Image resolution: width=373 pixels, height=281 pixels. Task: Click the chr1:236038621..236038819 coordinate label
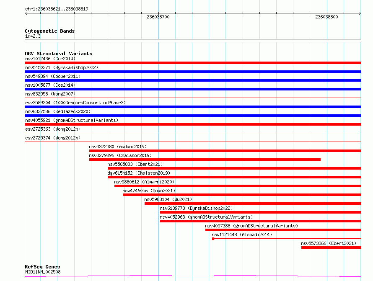point(57,9)
